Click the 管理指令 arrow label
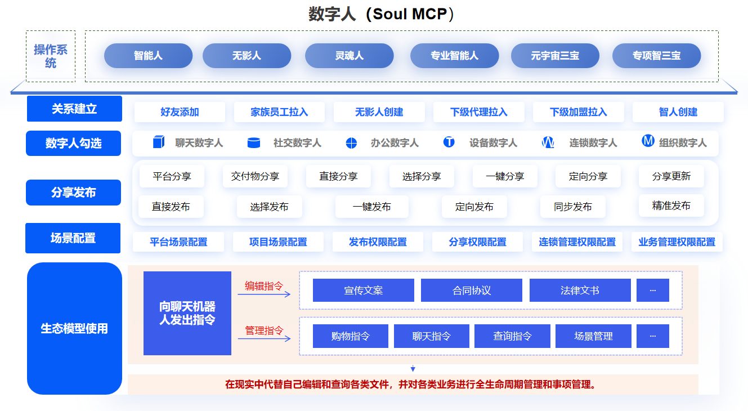The width and height of the screenshot is (748, 411). coord(264,330)
